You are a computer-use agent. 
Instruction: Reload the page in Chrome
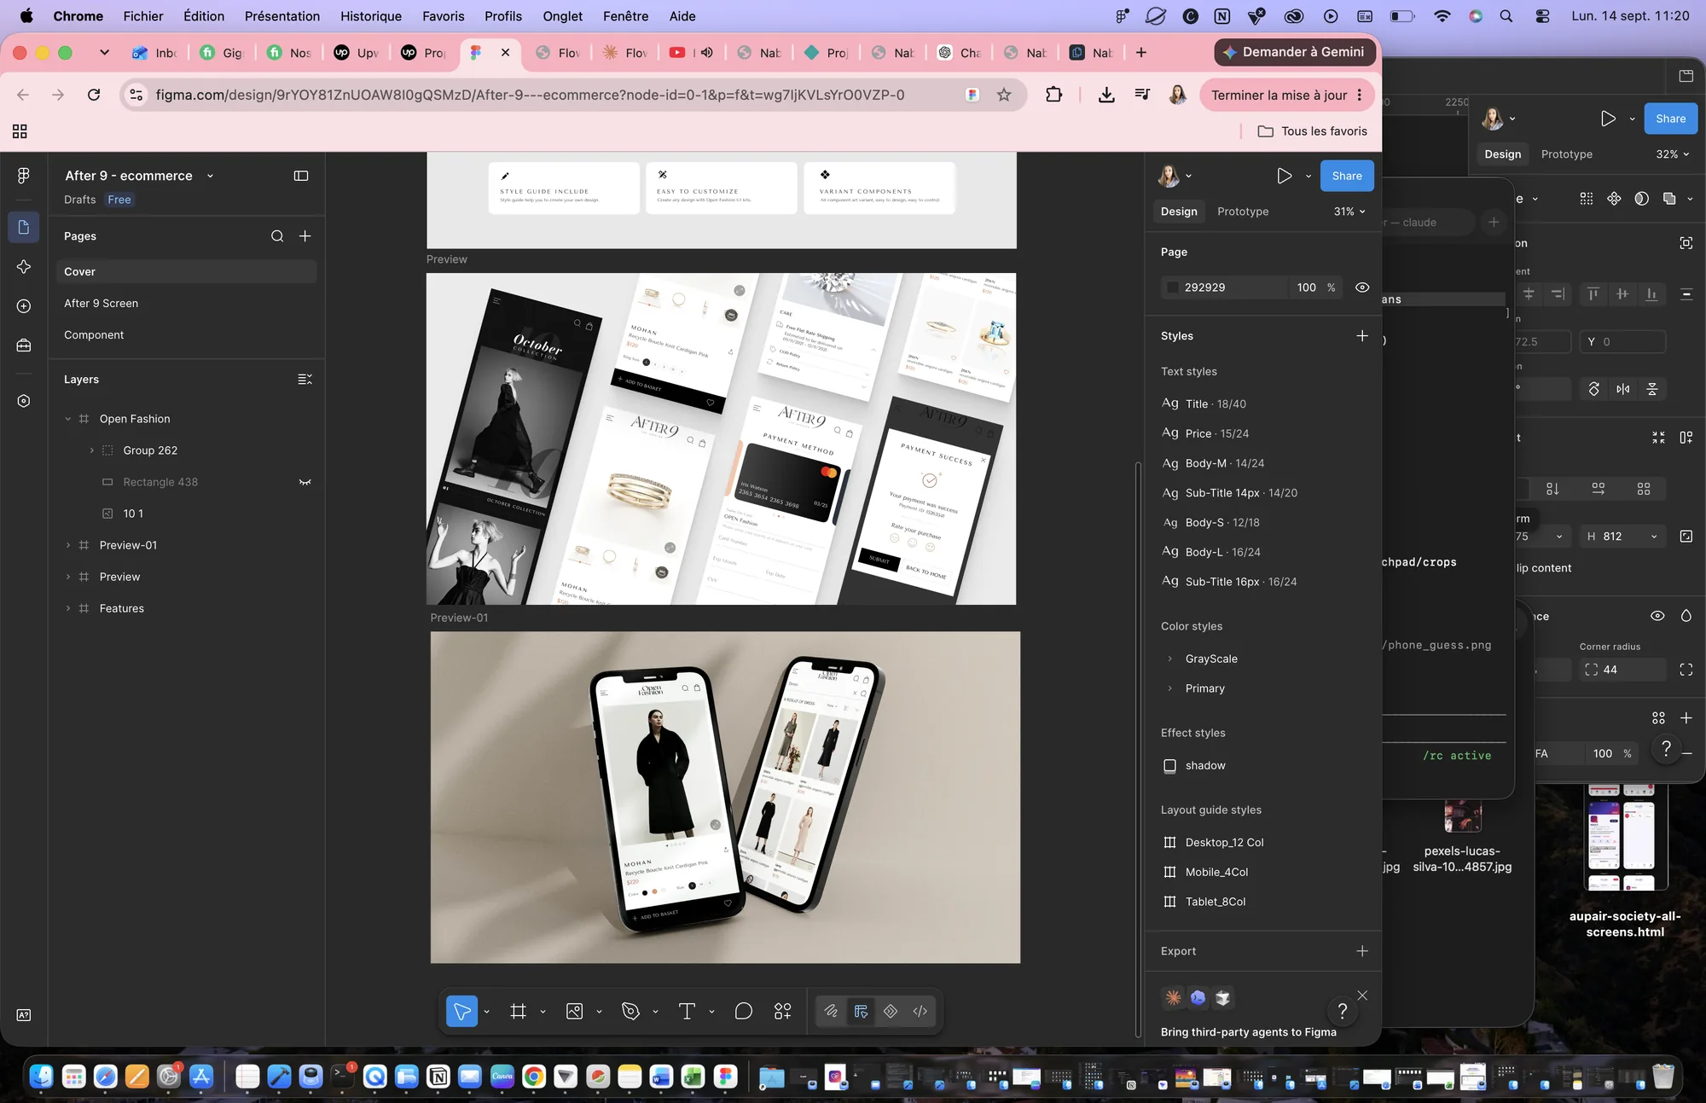tap(94, 95)
